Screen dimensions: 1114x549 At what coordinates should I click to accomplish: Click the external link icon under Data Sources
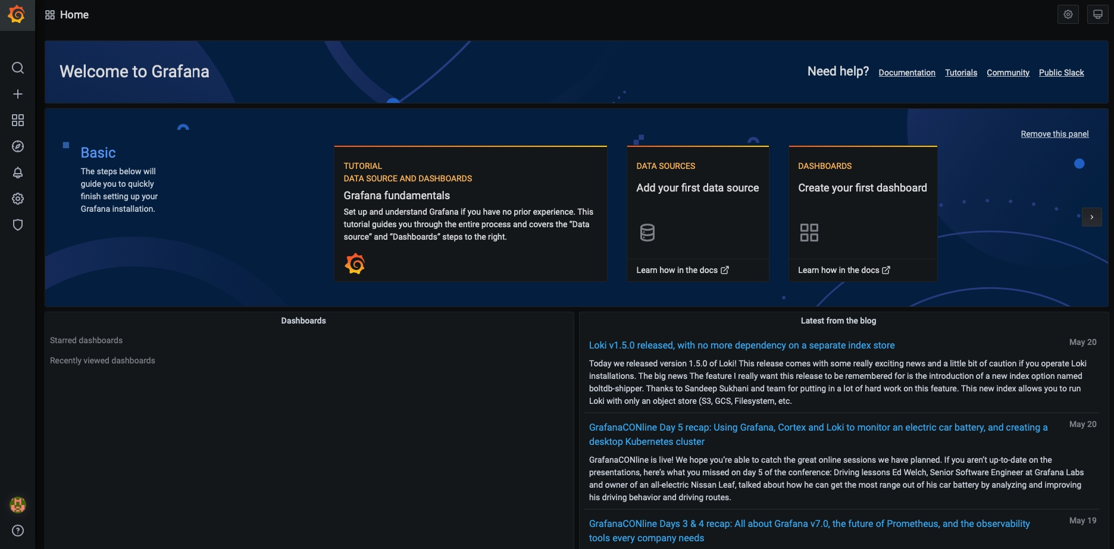[x=725, y=270]
